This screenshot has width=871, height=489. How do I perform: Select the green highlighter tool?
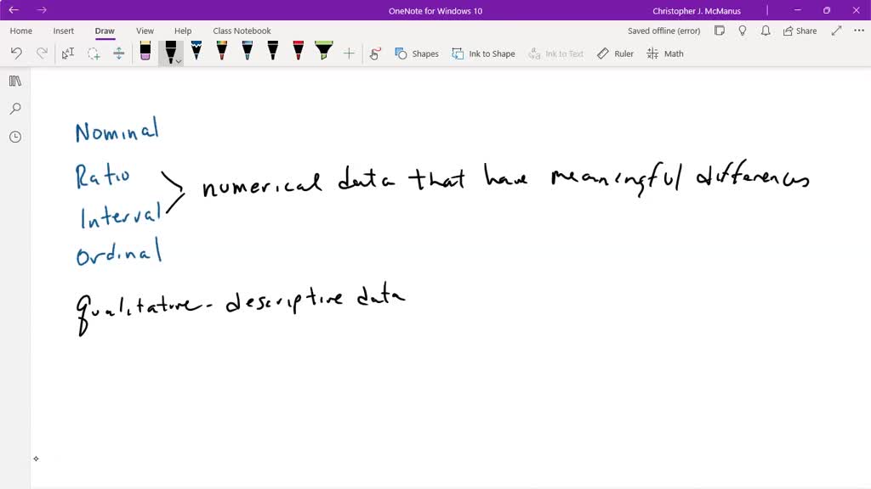pos(324,53)
